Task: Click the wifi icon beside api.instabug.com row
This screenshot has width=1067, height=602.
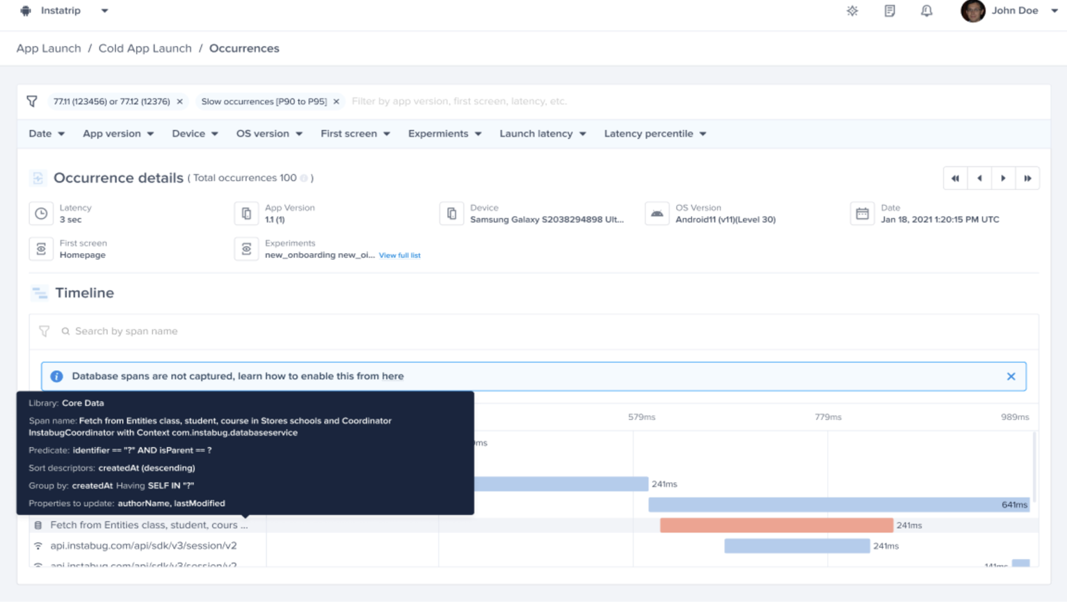Action: [38, 546]
